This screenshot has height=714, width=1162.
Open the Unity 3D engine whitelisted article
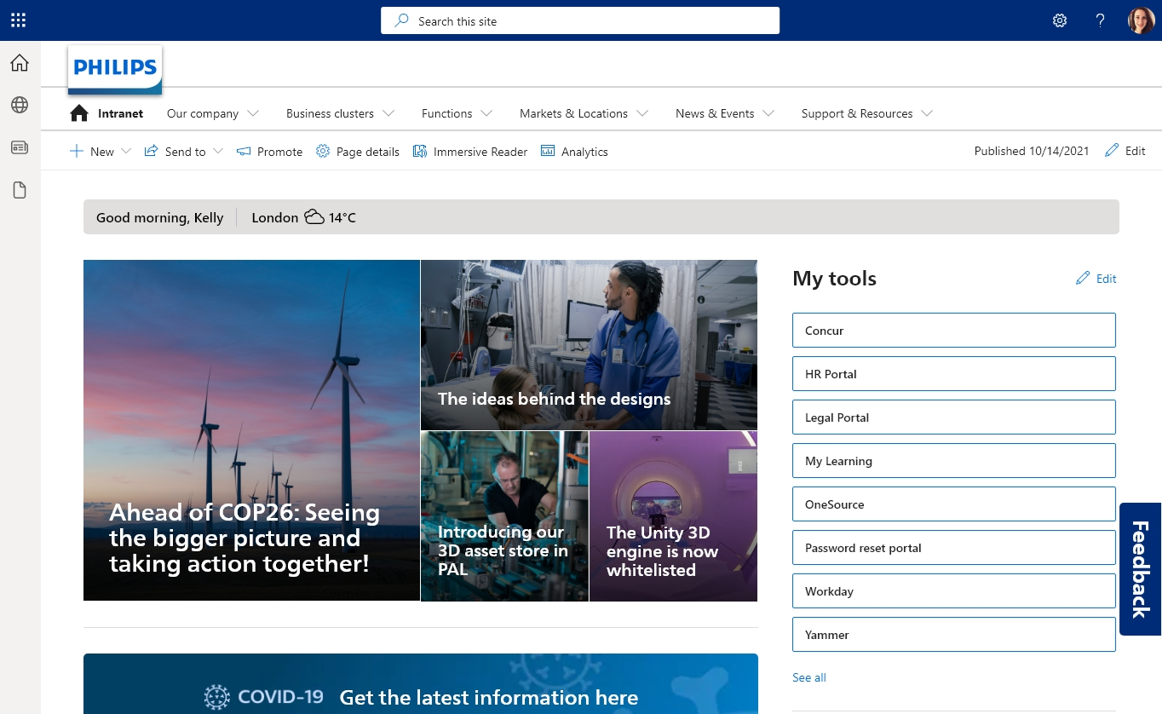coord(673,516)
